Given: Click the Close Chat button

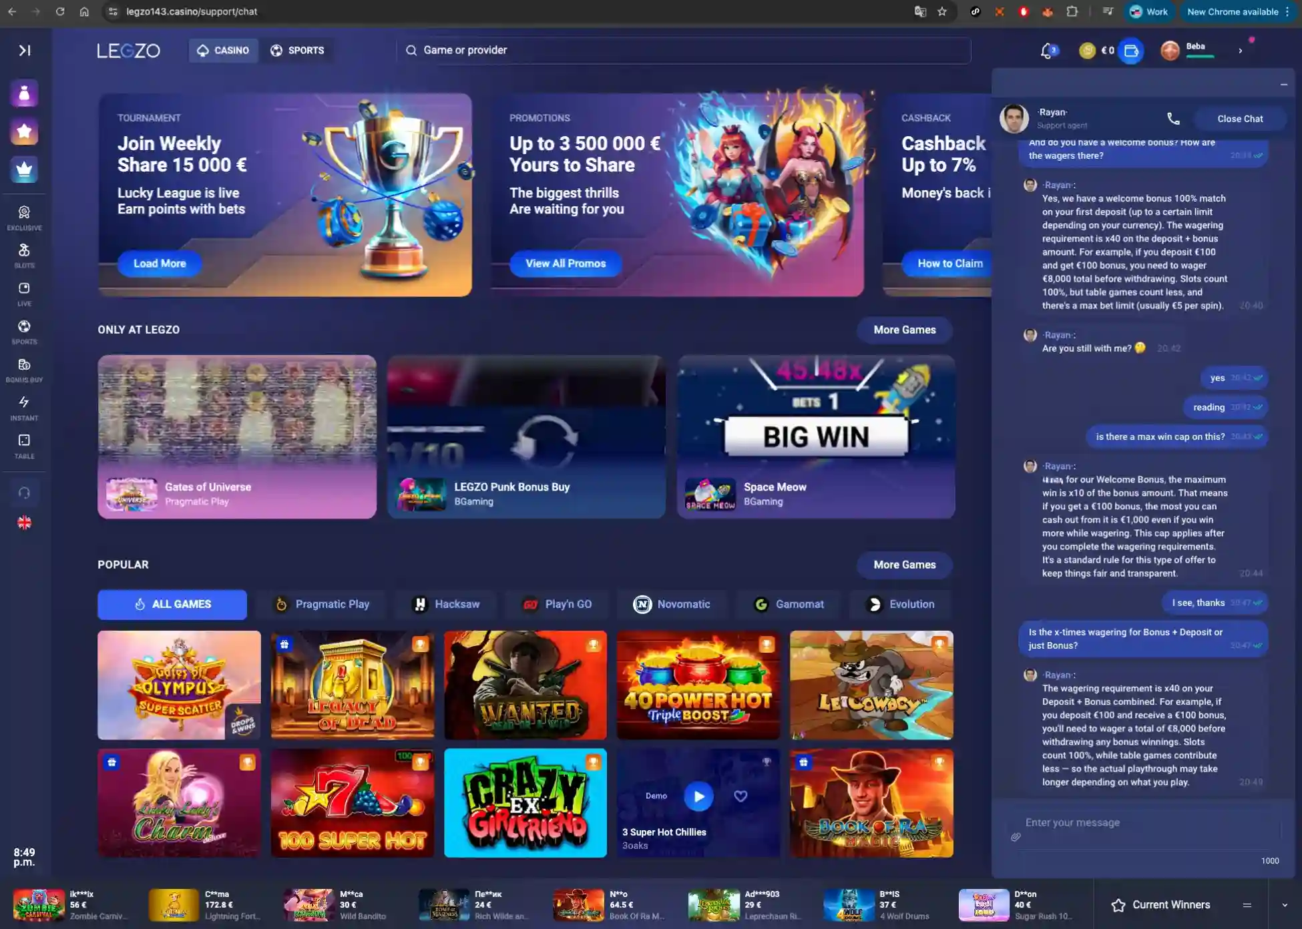Looking at the screenshot, I should (x=1240, y=119).
